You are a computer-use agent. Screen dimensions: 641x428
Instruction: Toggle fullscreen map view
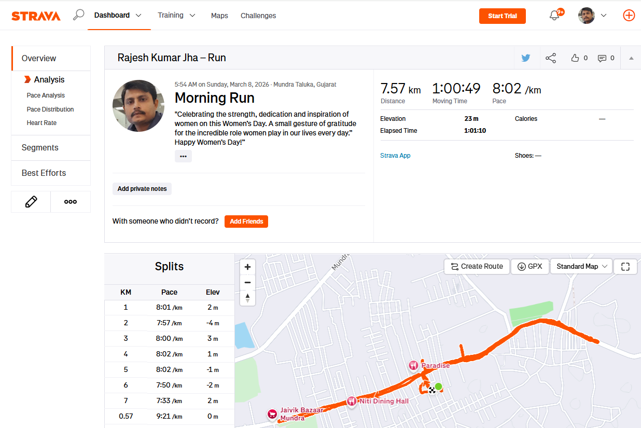coord(625,267)
